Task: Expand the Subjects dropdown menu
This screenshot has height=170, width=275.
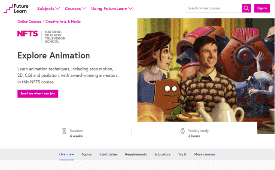Action: click(49, 9)
